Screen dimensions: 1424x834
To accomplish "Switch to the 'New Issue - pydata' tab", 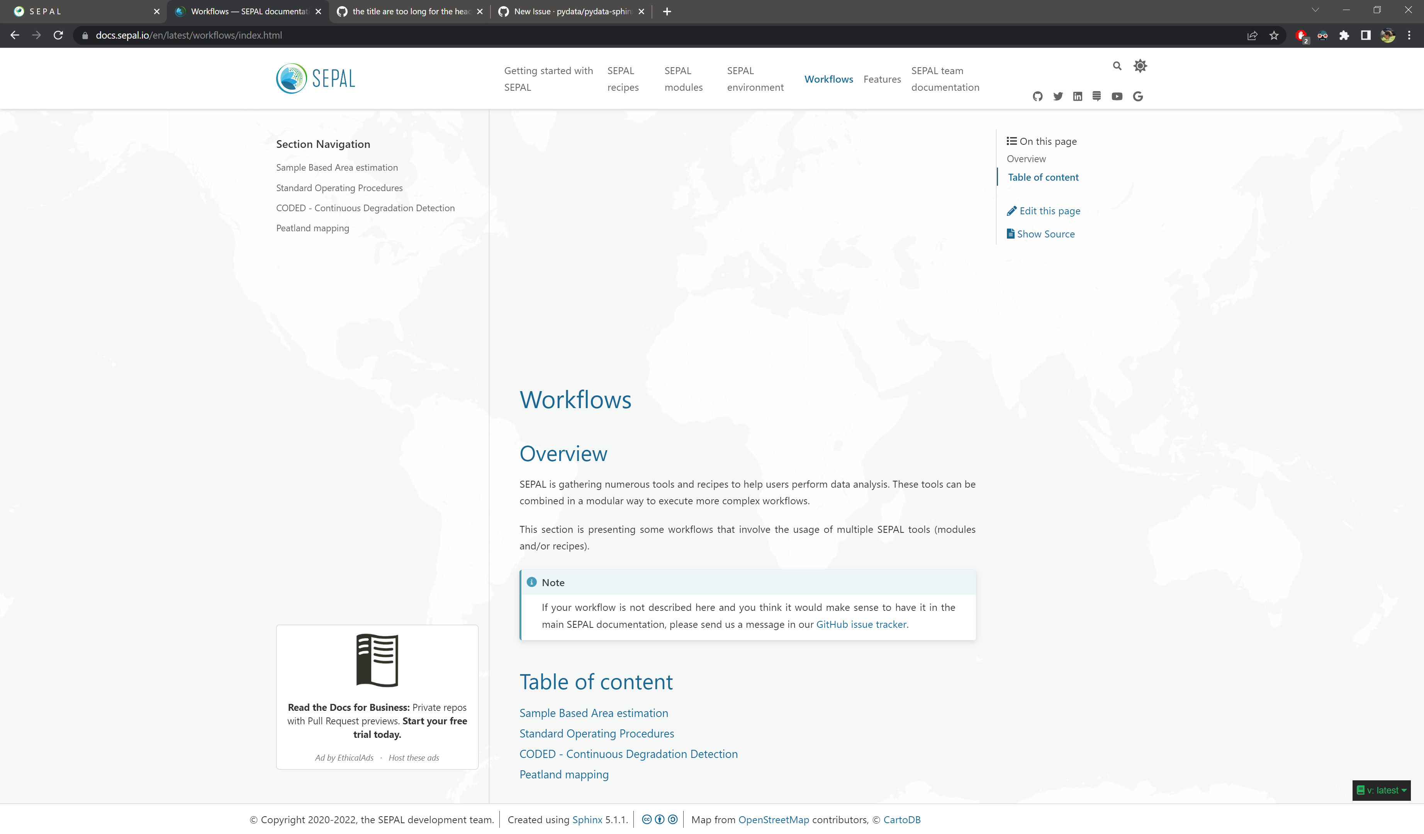I will (x=565, y=11).
